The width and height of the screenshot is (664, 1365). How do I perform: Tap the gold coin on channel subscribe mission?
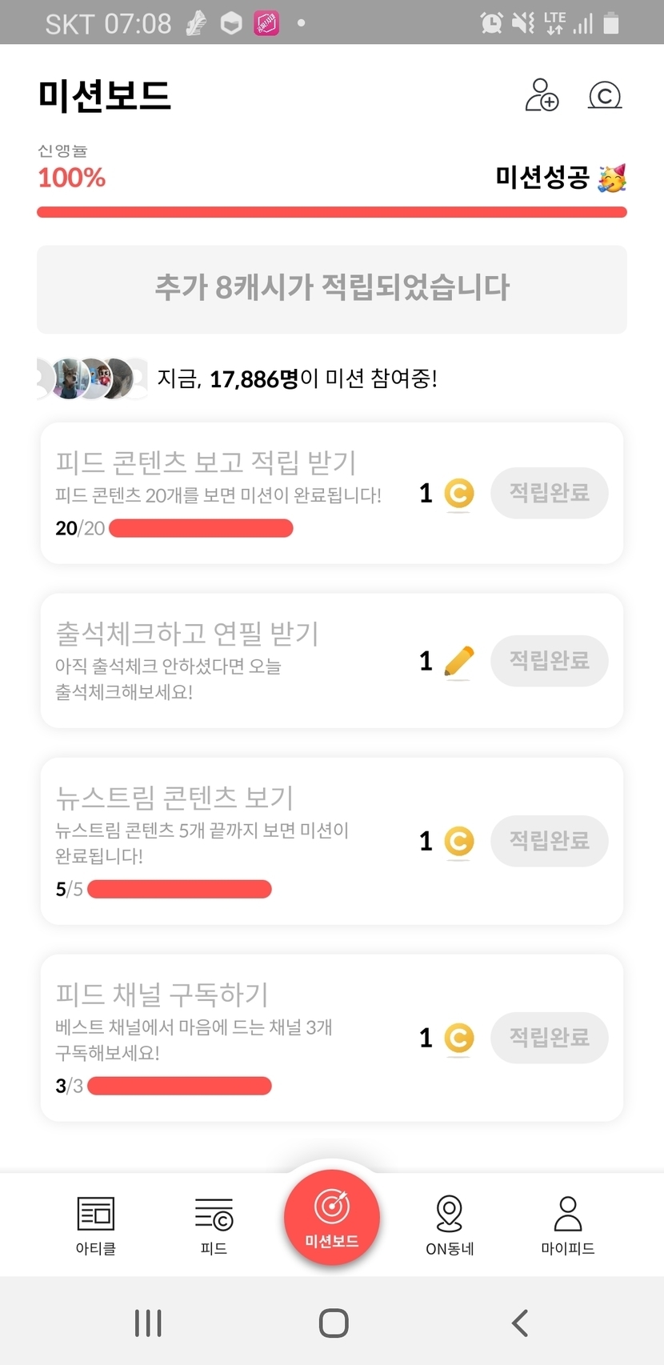(459, 1039)
